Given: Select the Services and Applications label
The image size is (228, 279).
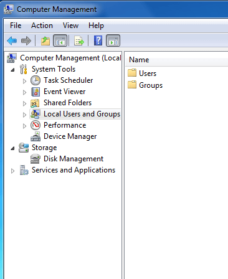Looking at the screenshot, I should (x=74, y=170).
